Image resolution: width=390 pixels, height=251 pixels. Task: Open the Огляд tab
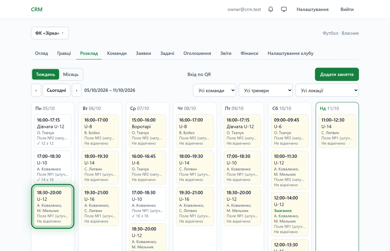point(42,53)
